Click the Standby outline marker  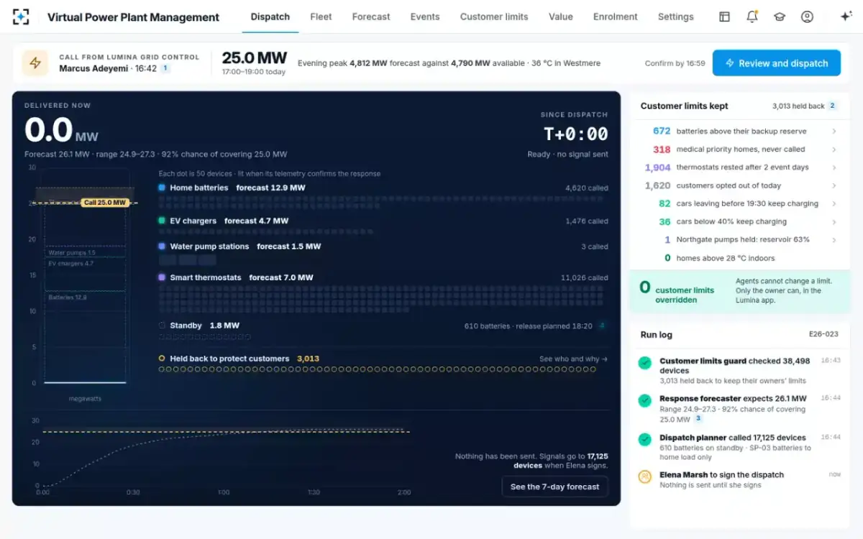[x=162, y=326]
